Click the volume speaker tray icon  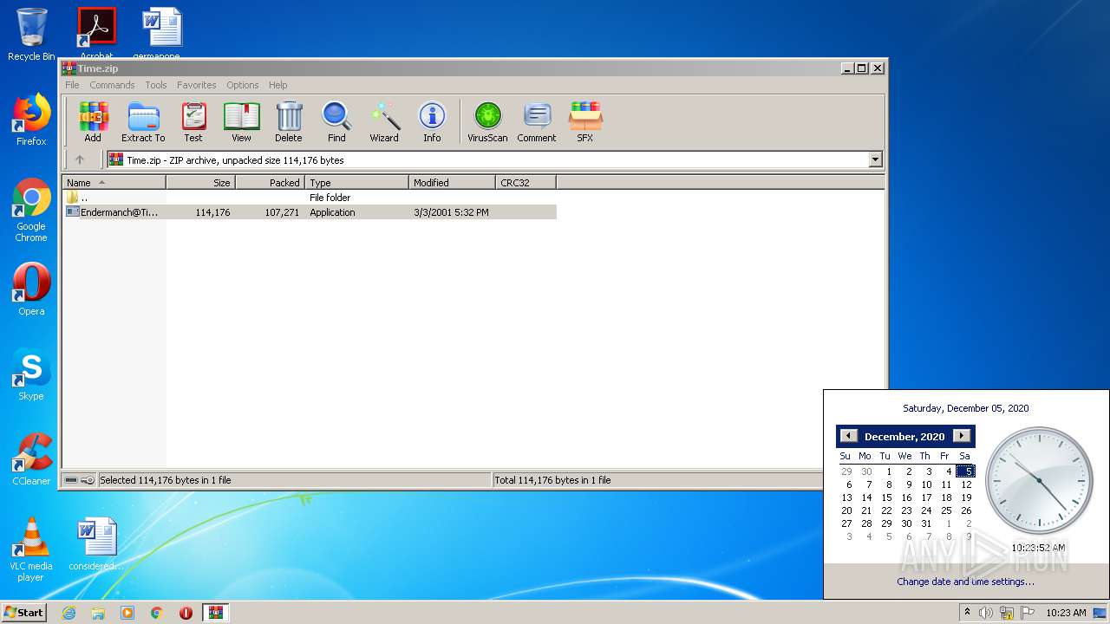pyautogui.click(x=986, y=613)
